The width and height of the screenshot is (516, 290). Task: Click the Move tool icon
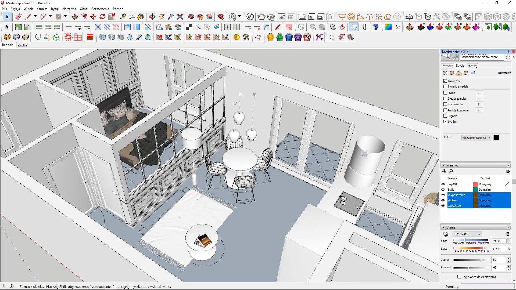[93, 17]
